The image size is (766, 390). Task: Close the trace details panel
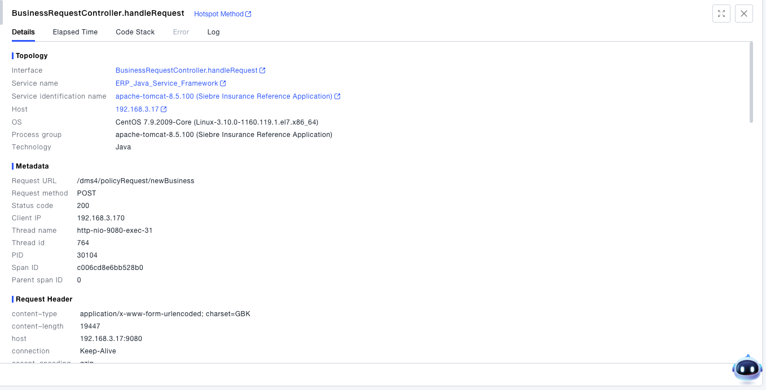(744, 14)
